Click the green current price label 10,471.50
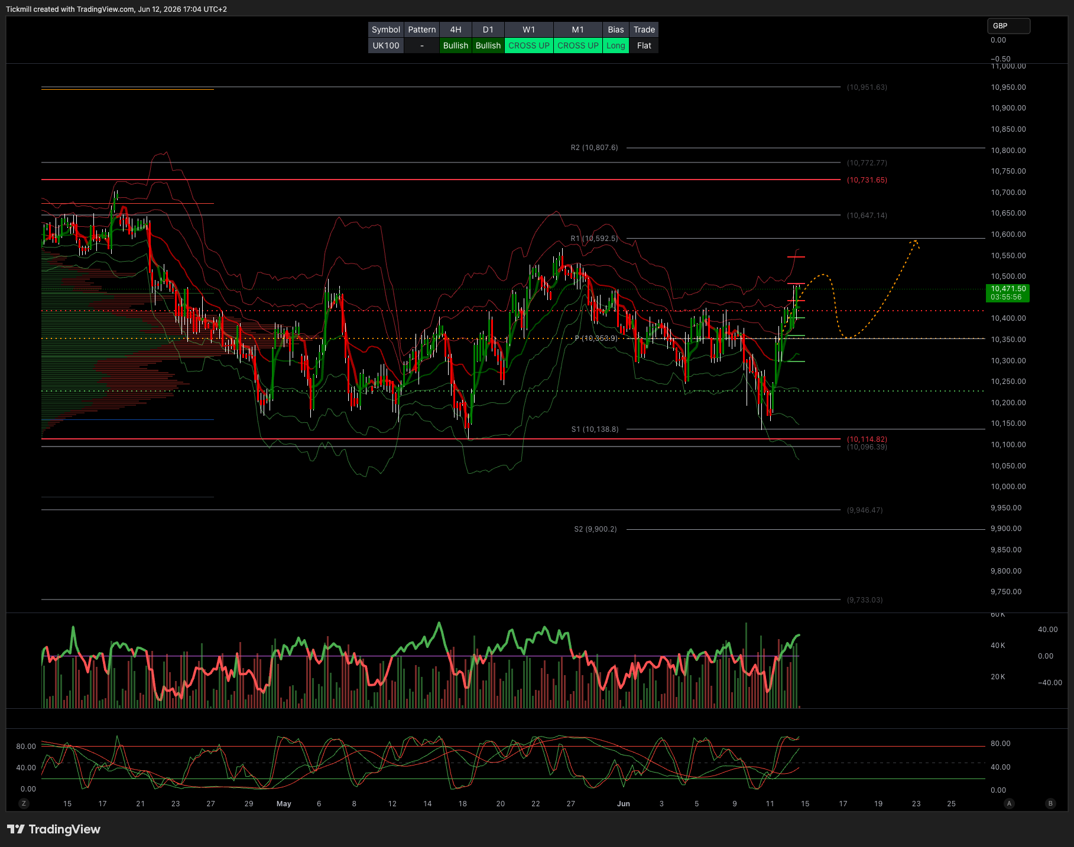The image size is (1074, 847). tap(1008, 289)
